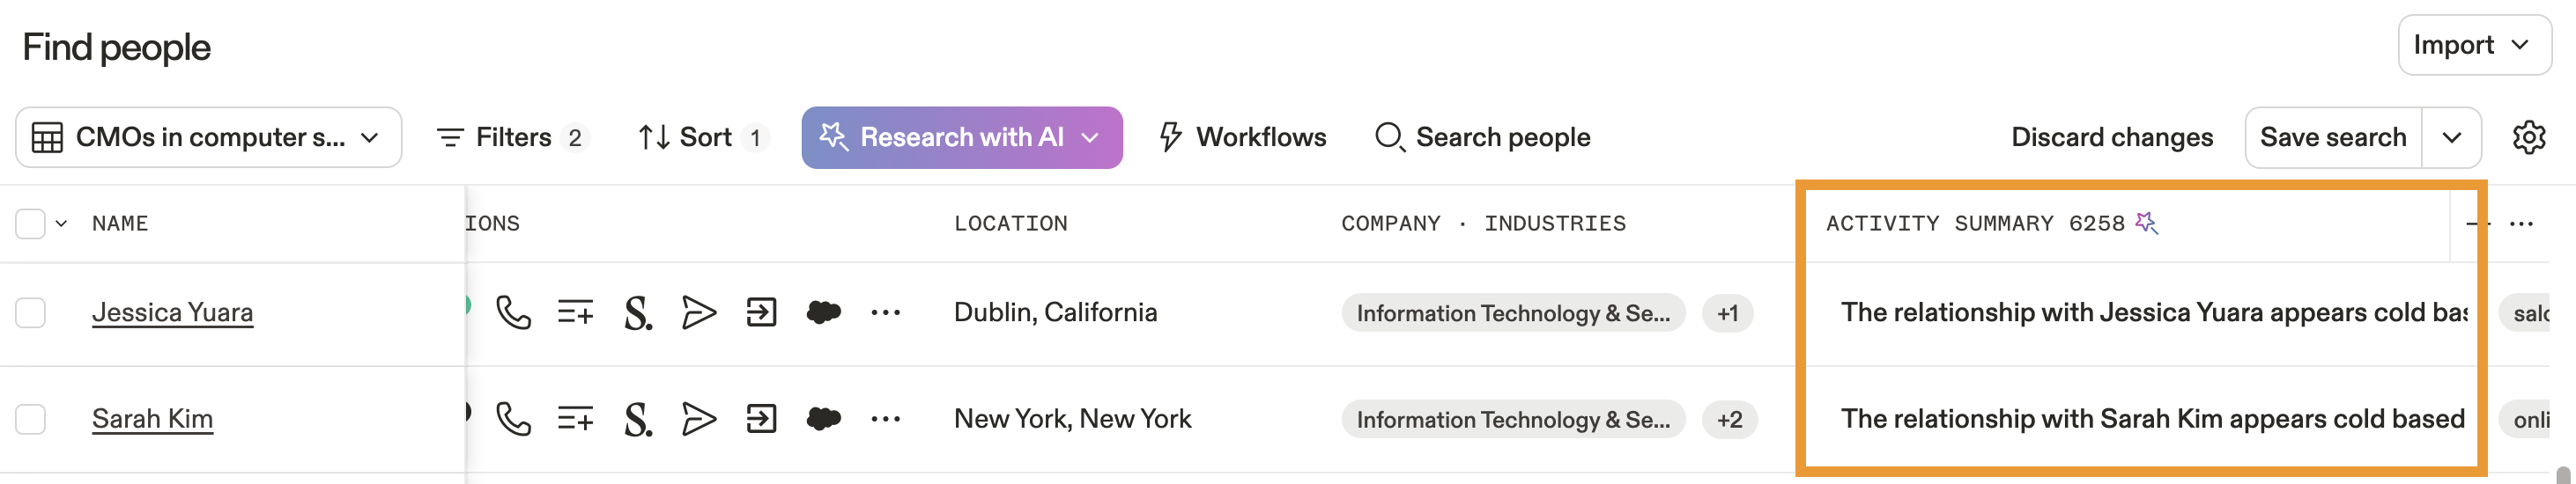Screen dimensions: 2576x484
Task: Tick the checkbox next to Sarah Kim
Action: pos(31,419)
